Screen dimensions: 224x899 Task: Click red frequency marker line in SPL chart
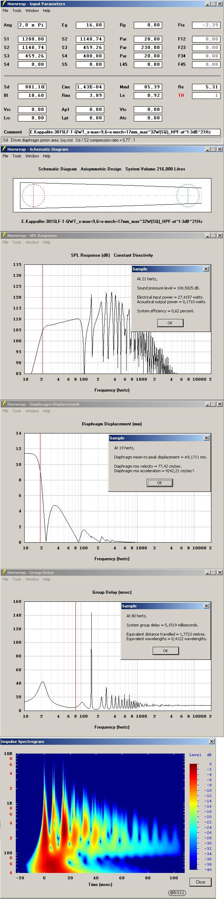click(42, 319)
